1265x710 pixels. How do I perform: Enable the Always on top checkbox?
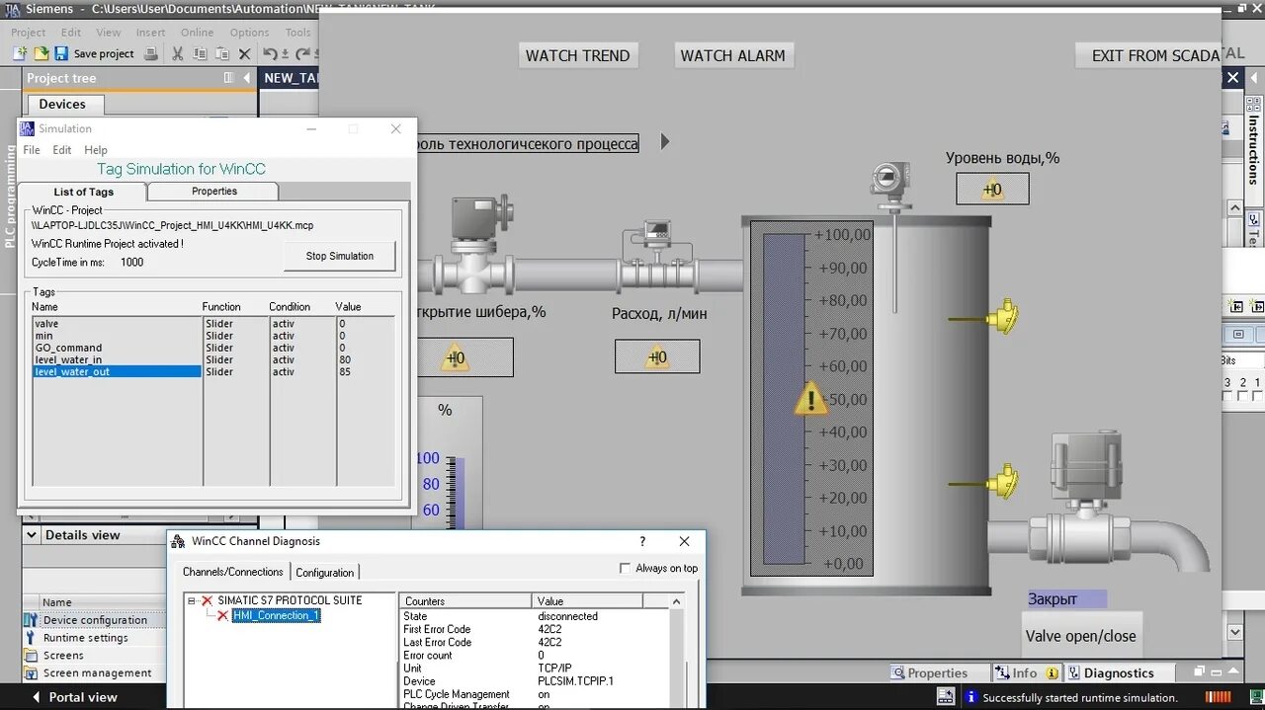click(x=625, y=568)
